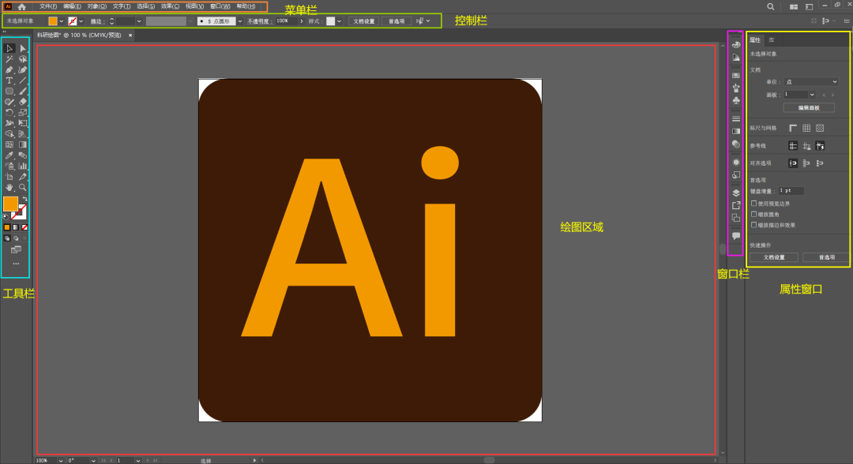Viewport: 853px width, 464px height.
Task: Select the Hand tool
Action: [9, 188]
